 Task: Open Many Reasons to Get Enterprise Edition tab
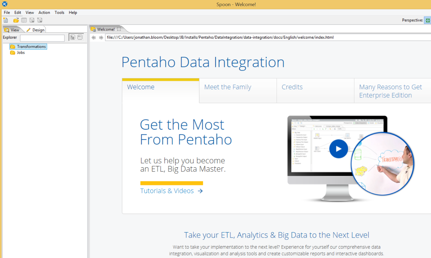click(392, 91)
